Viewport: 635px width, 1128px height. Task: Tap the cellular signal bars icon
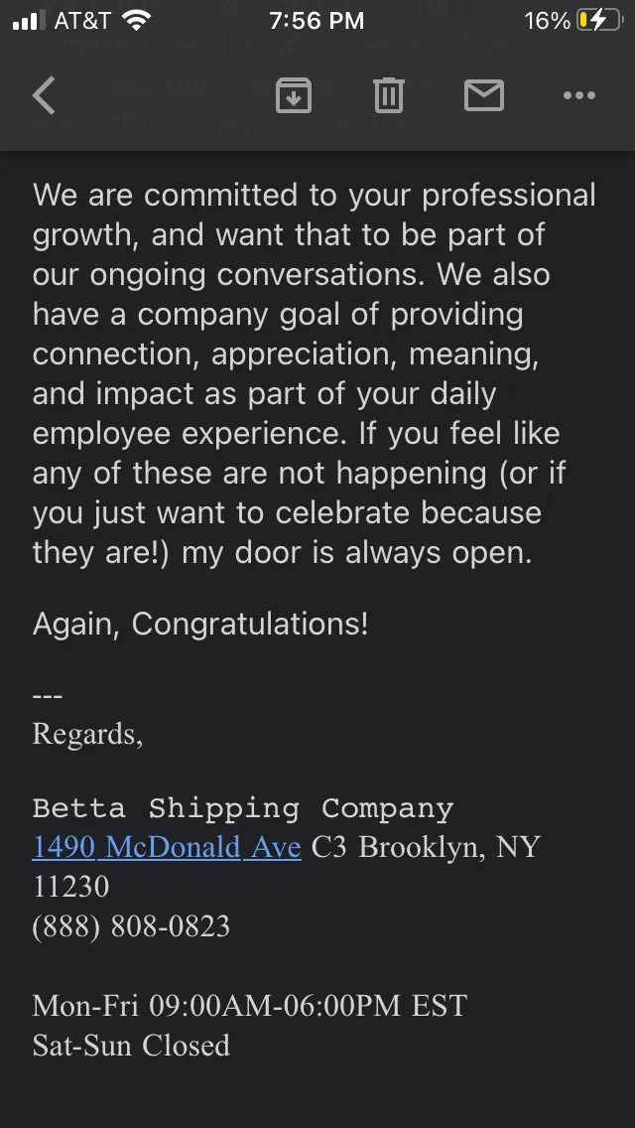[29, 21]
